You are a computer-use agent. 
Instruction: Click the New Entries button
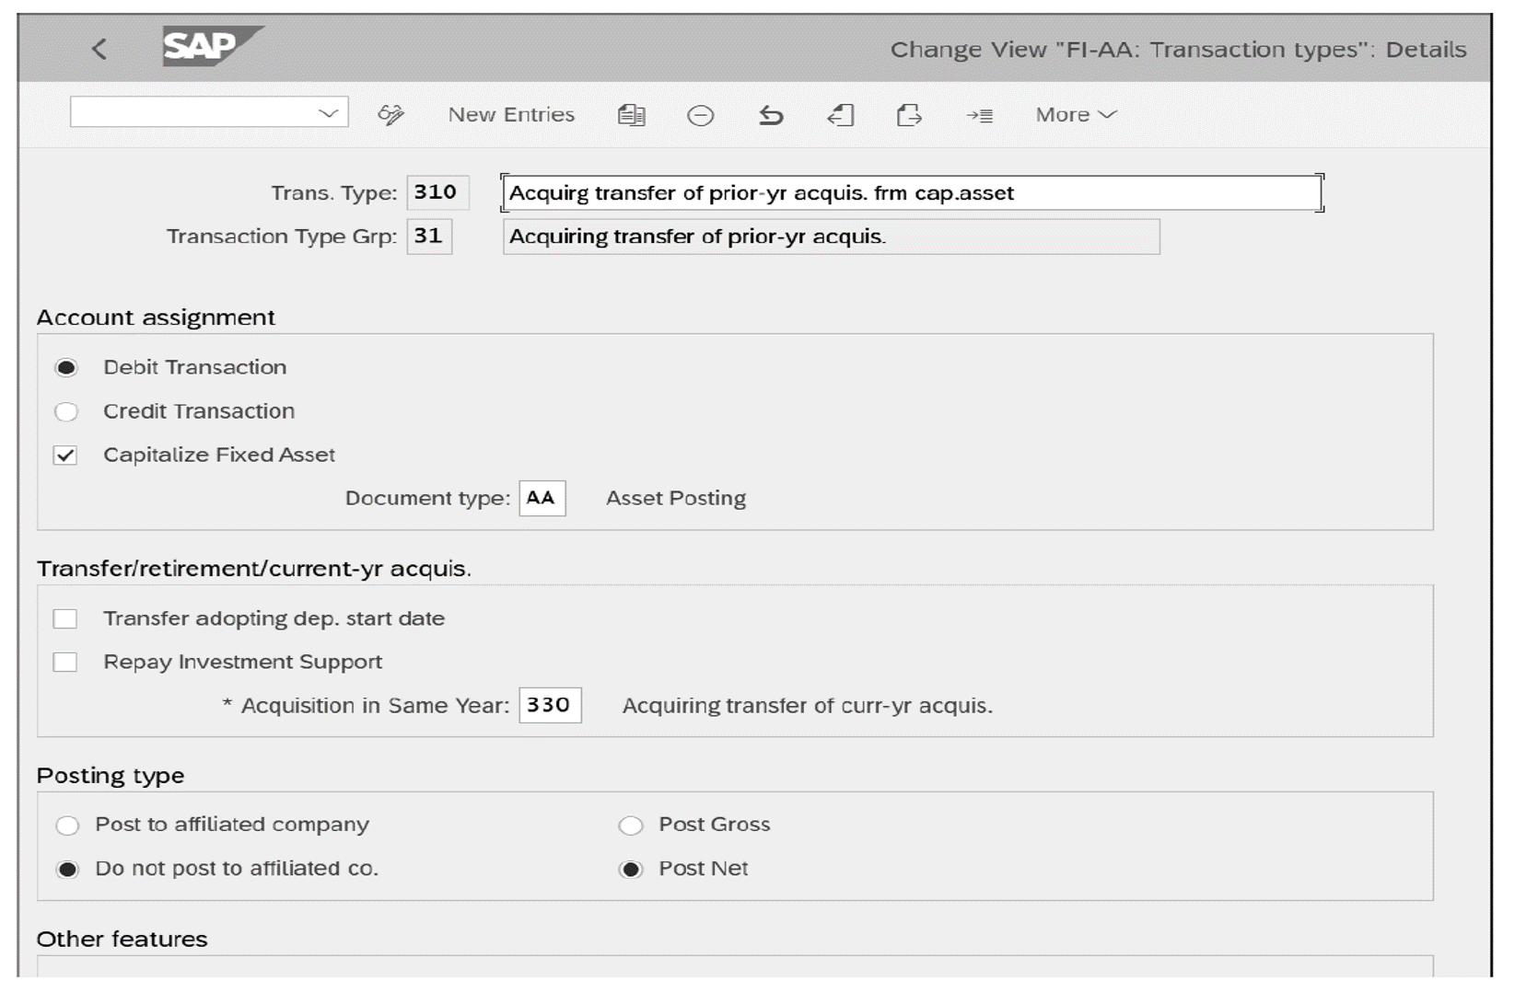pos(511,114)
